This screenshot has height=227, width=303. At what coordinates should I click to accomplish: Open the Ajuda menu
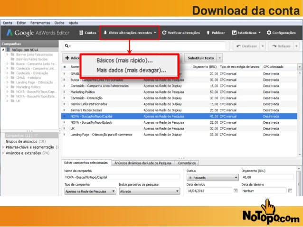[x=73, y=23]
